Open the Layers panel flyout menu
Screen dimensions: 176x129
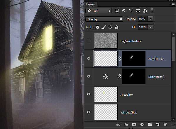click(172, 4)
